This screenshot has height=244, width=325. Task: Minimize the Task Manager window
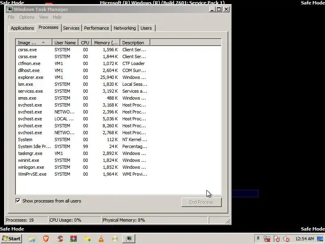click(x=212, y=9)
